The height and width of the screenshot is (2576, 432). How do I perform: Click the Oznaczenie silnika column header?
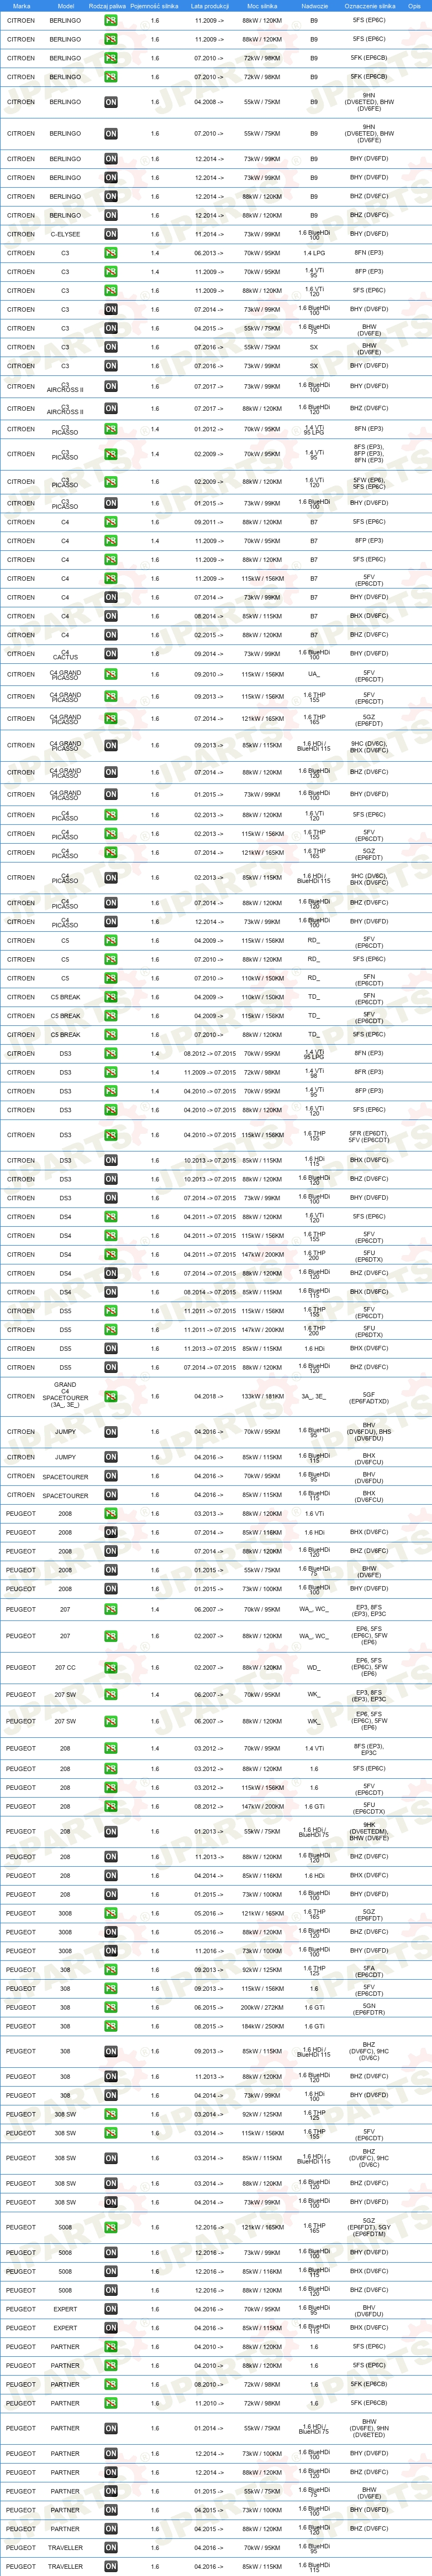coord(369,6)
